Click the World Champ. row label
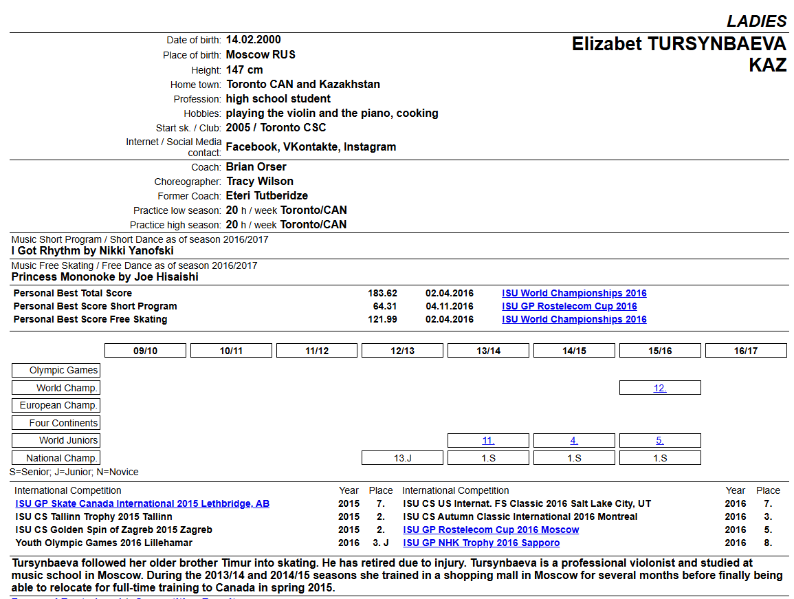Screen dimensions: 794x599 [x=56, y=388]
